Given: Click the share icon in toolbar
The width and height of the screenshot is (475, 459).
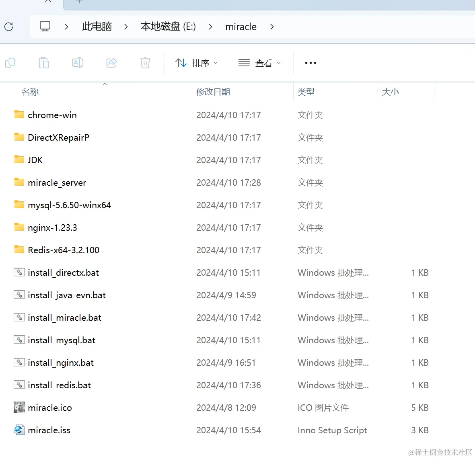Looking at the screenshot, I should coord(111,63).
